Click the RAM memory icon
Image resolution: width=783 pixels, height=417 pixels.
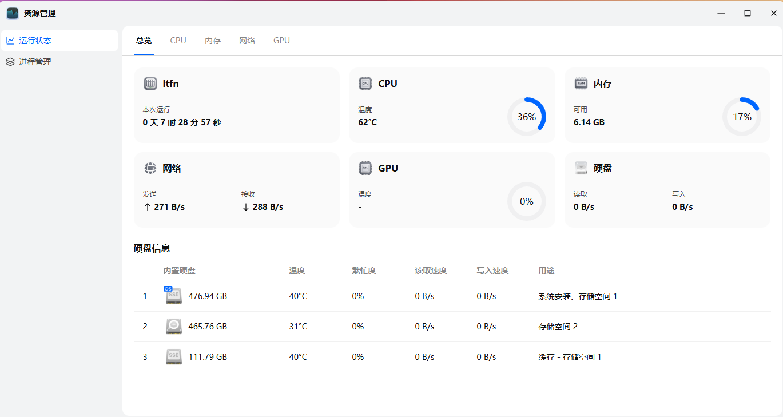pyautogui.click(x=581, y=84)
